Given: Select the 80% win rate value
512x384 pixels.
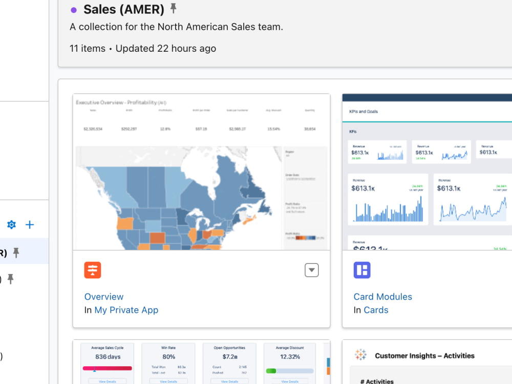Looking at the screenshot, I should pos(169,357).
